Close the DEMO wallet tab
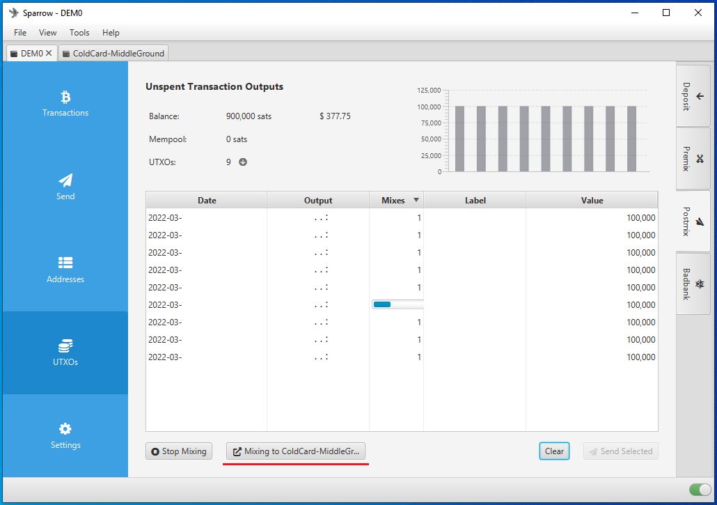The height and width of the screenshot is (505, 717). coord(49,53)
